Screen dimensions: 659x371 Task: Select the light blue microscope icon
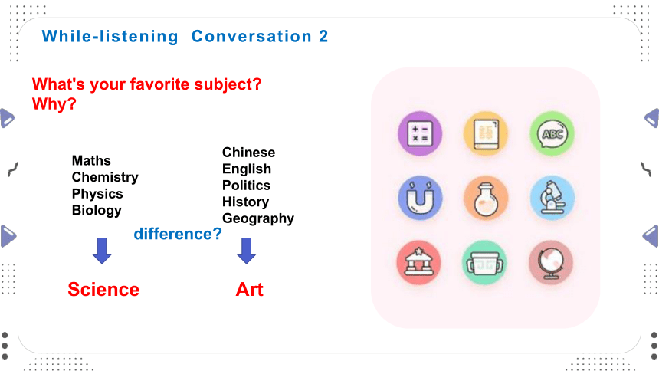pos(552,198)
